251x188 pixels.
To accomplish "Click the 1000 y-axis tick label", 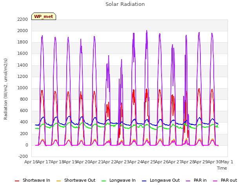I will [x=23, y=88].
